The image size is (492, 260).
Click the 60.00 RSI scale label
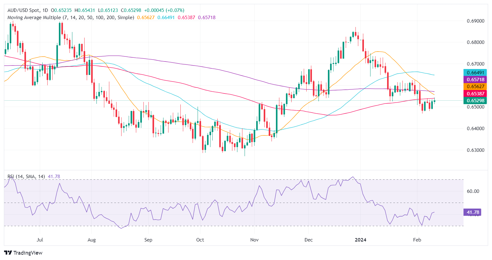473,191
